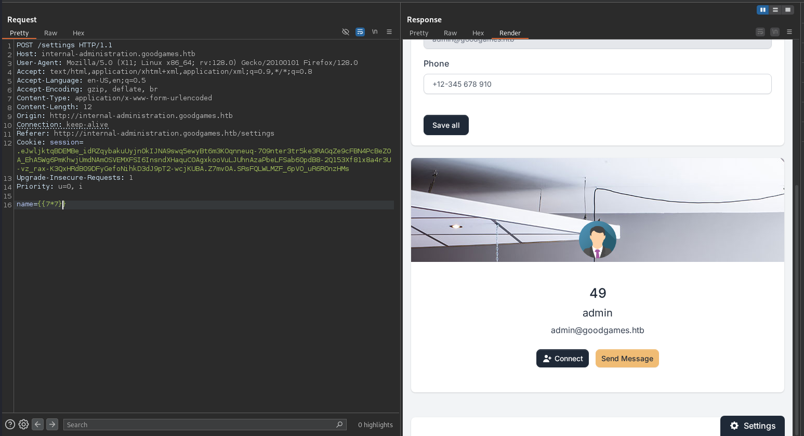Image resolution: width=804 pixels, height=436 pixels.
Task: Click the admin@goodgames.htb text under avatar
Action: click(597, 330)
